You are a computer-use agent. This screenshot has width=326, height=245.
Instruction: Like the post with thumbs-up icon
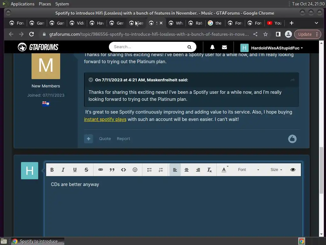coord(292,139)
